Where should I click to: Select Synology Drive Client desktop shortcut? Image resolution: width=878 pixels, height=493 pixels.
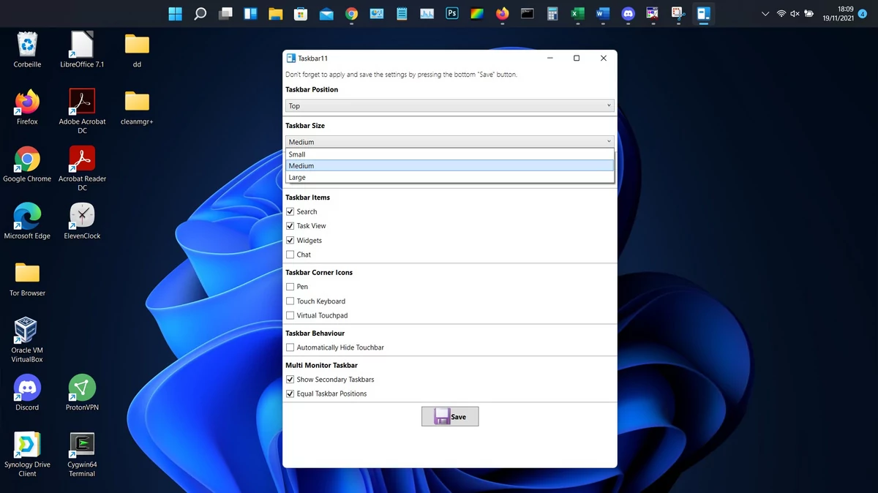click(27, 454)
